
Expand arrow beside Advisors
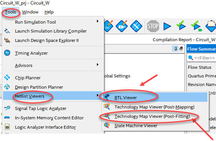(x=98, y=64)
